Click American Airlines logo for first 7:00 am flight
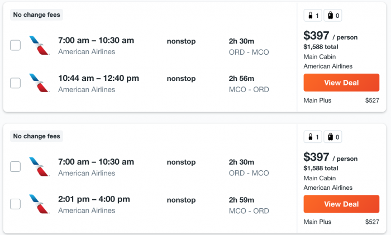 [x=39, y=45]
